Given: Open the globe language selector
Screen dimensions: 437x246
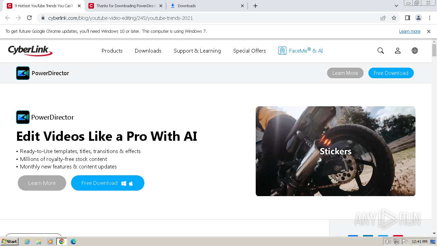Looking at the screenshot, I should [415, 51].
